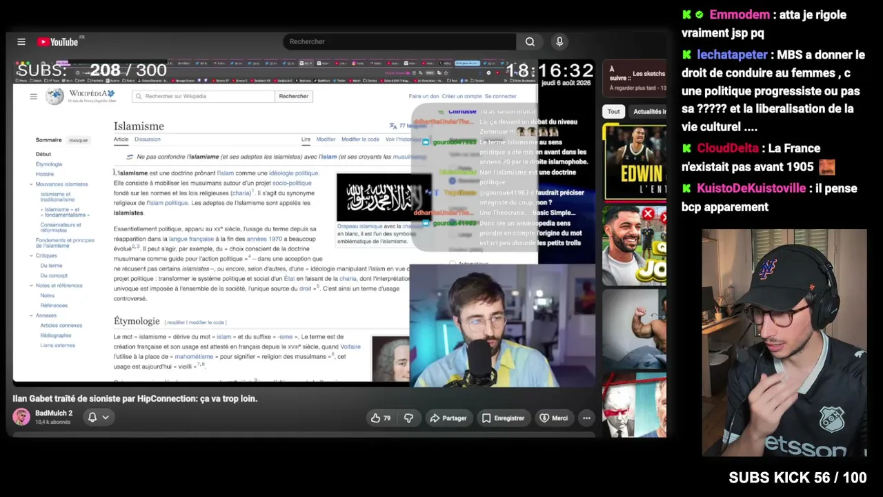Click the Se connecter link

pyautogui.click(x=500, y=97)
